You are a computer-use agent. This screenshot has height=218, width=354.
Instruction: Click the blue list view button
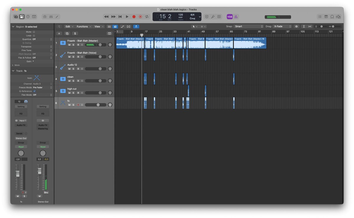(115, 26)
